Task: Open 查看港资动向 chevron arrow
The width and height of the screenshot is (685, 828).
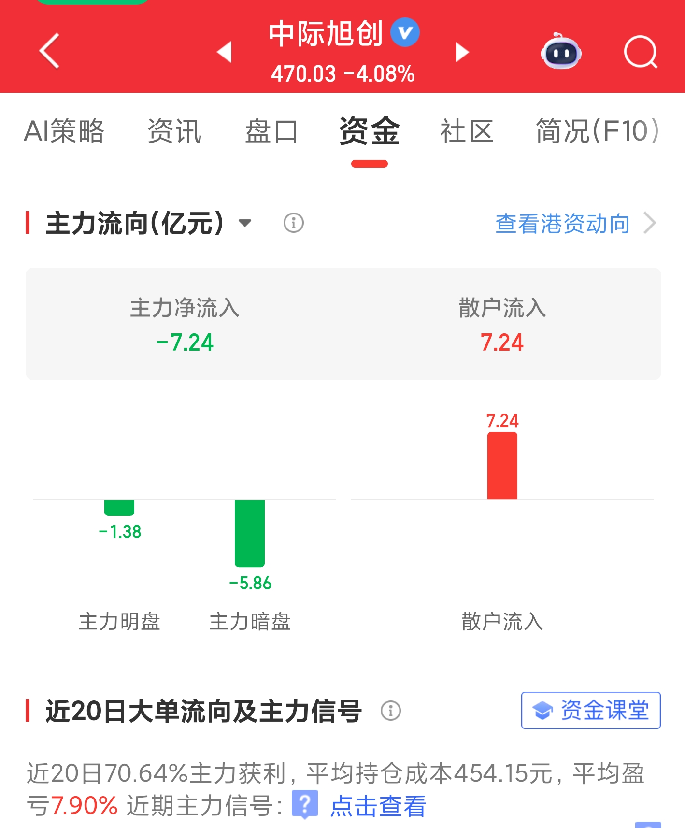Action: (650, 223)
